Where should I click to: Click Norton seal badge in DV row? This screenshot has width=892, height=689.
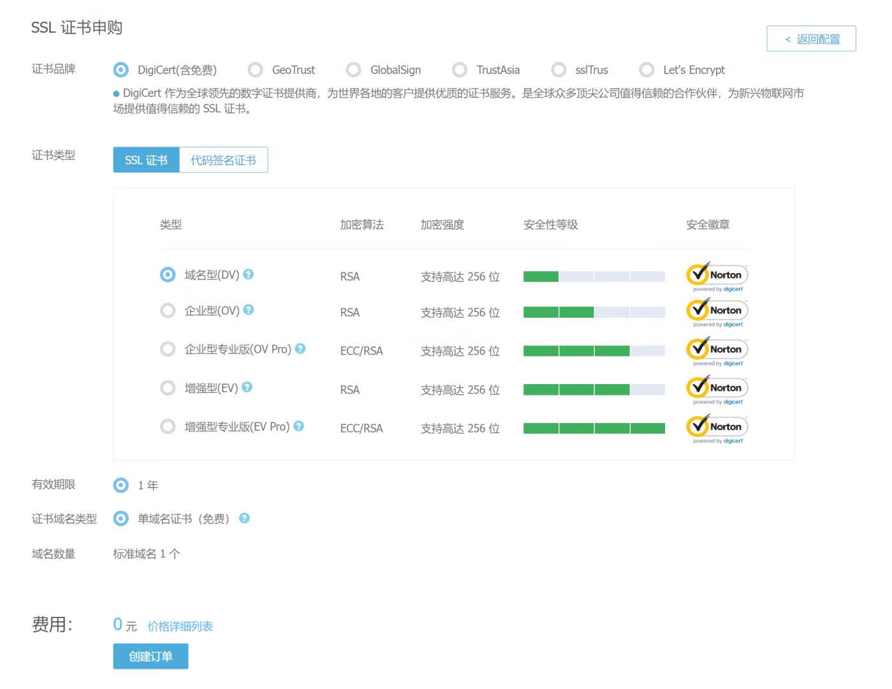tap(717, 277)
